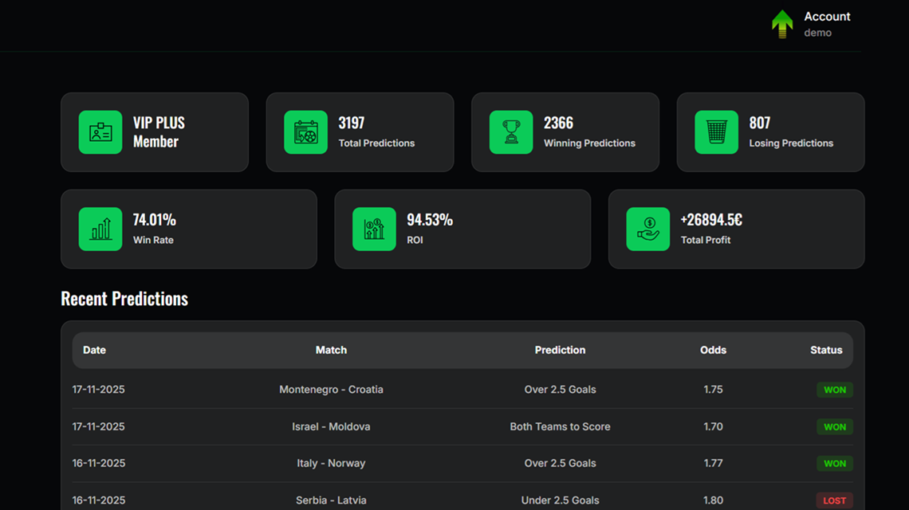Screen dimensions: 909x510
Task: Click the Win Rate bar chart icon
Action: pyautogui.click(x=100, y=229)
